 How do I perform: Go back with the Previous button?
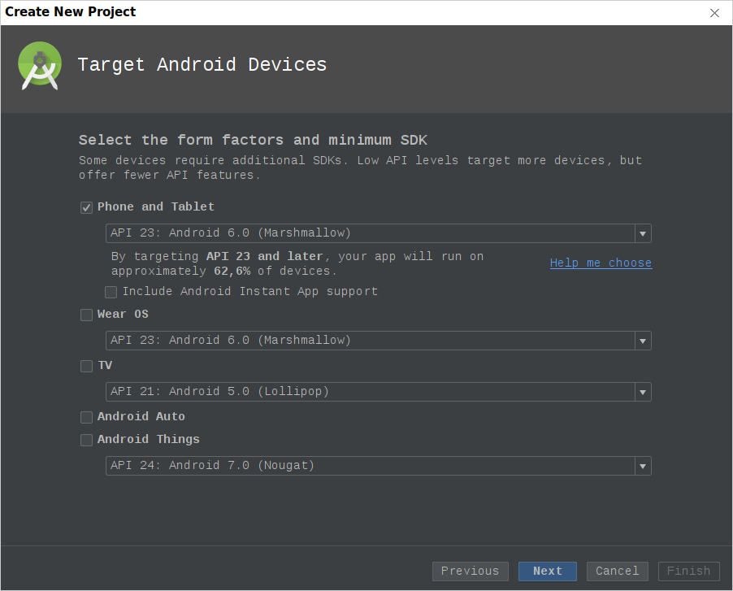471,571
